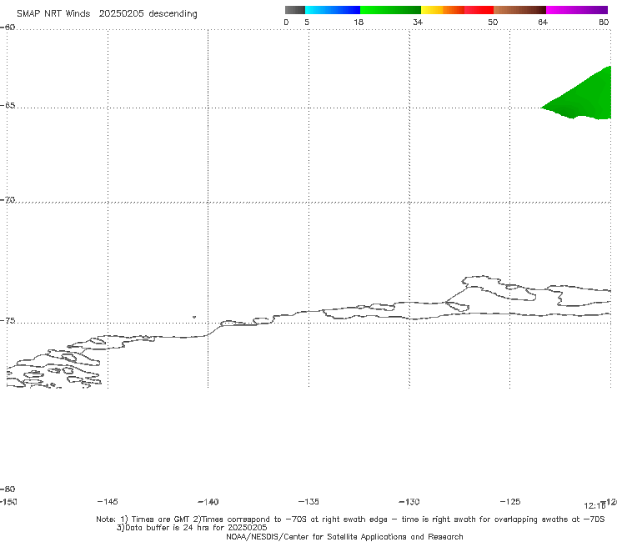The width and height of the screenshot is (617, 542).
Task: Click the green segment of the wind color bar
Action: click(390, 10)
